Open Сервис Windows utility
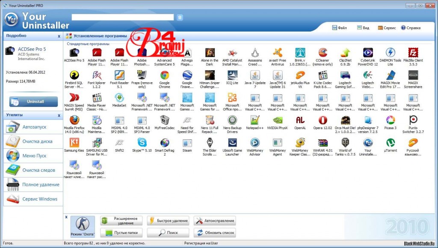 [33, 199]
